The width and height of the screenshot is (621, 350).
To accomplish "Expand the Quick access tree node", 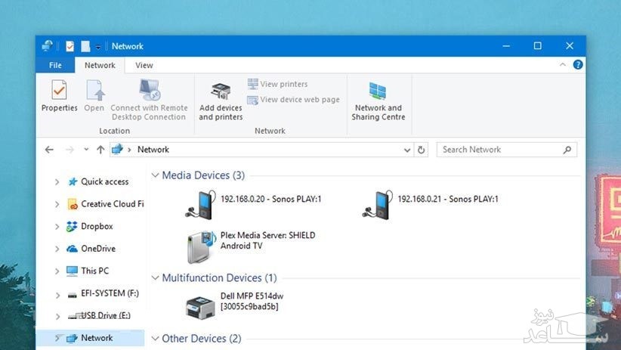I will point(57,182).
